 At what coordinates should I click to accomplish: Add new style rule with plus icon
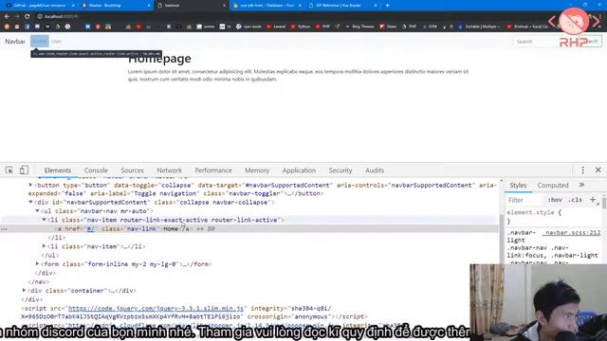[x=593, y=200]
